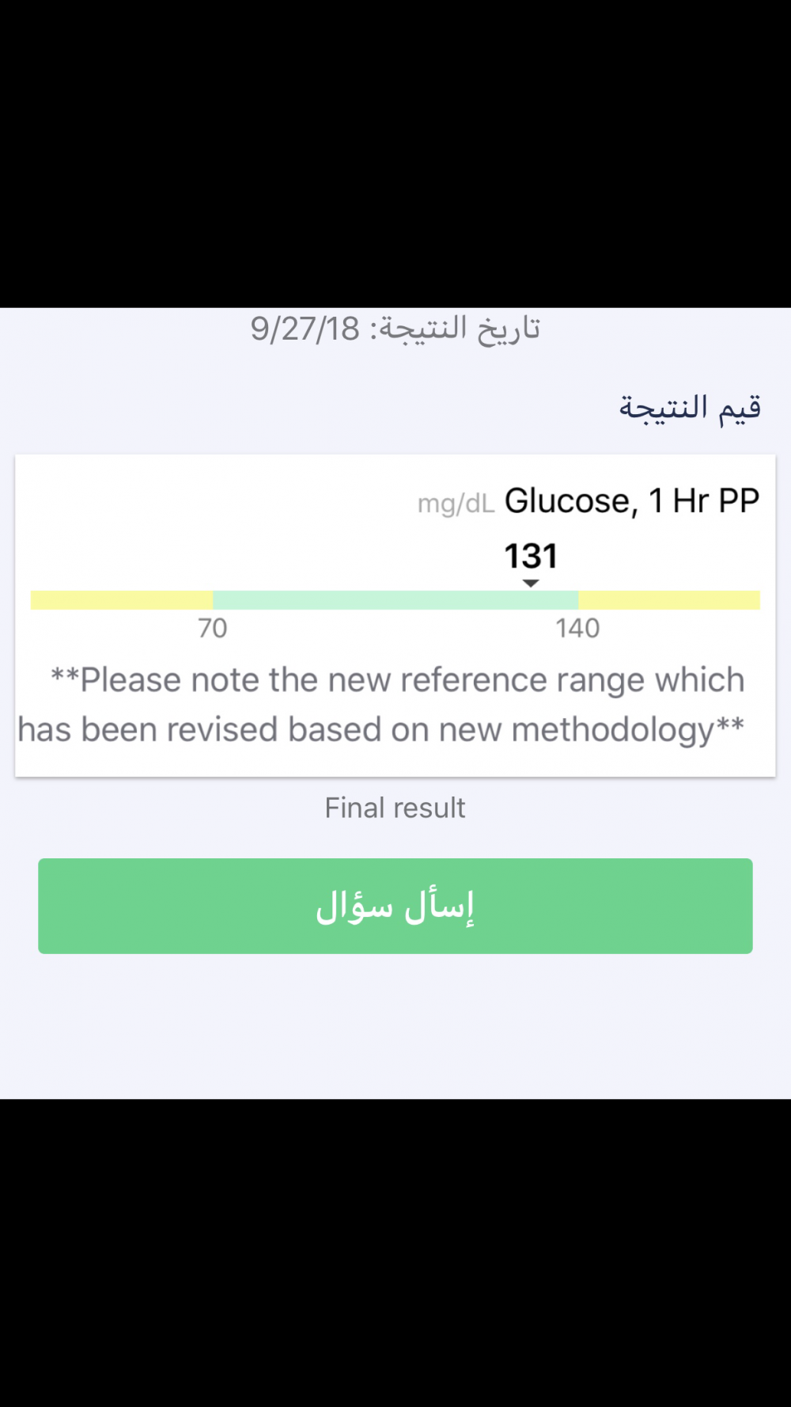Click the Final result status text

click(x=395, y=808)
